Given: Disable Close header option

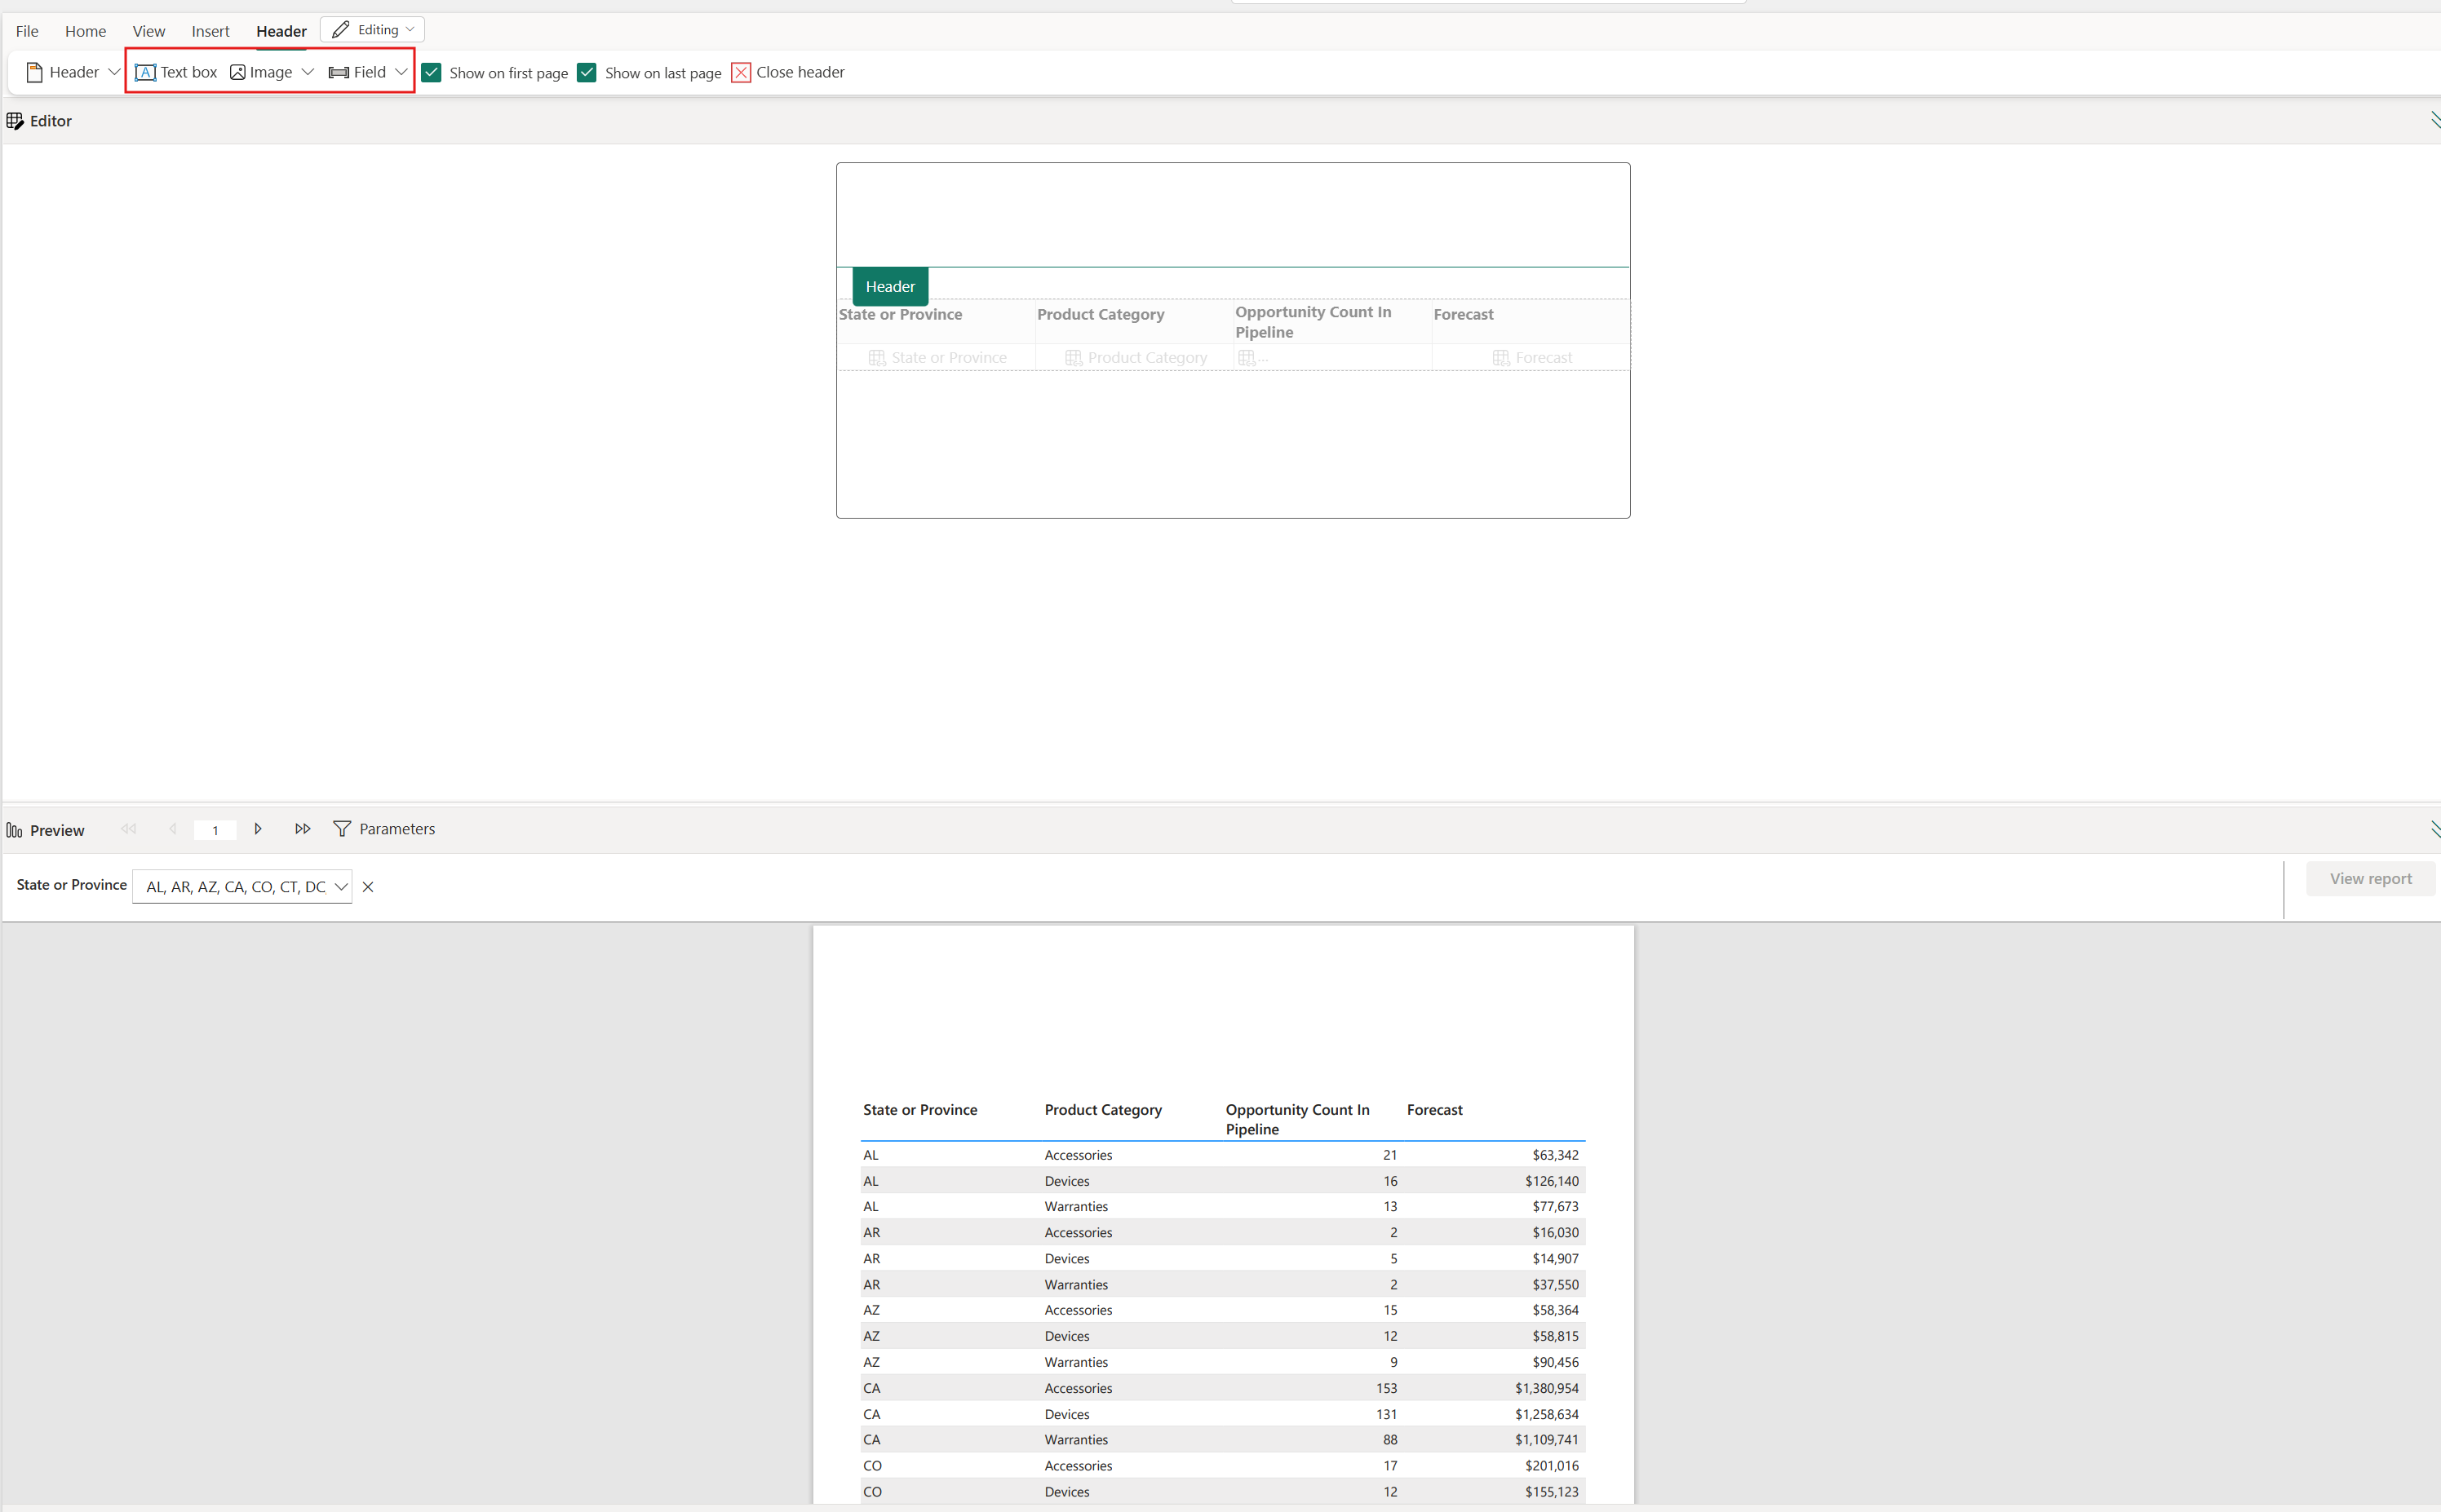Looking at the screenshot, I should (x=742, y=72).
